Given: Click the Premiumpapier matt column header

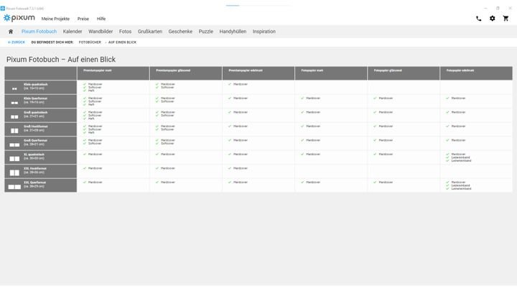Looking at the screenshot, I should tap(98, 70).
